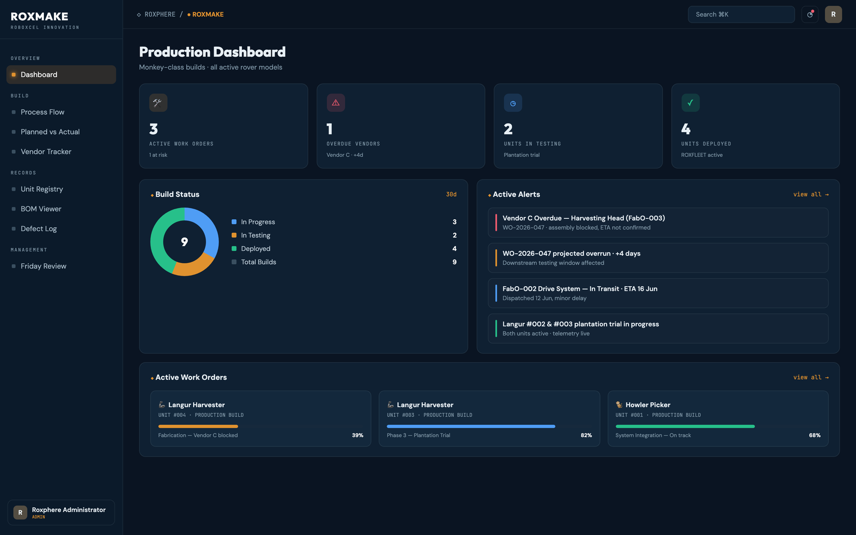Click unit #004 orange progress bar

click(198, 426)
